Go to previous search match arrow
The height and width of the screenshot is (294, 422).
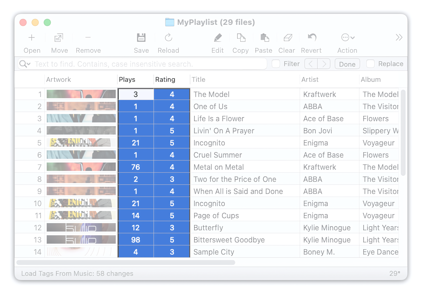point(311,64)
